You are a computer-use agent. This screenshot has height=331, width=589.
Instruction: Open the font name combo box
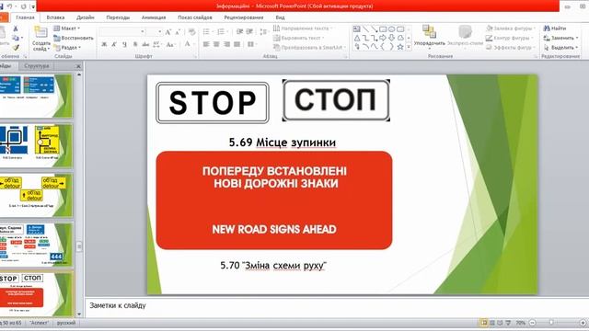[122, 32]
